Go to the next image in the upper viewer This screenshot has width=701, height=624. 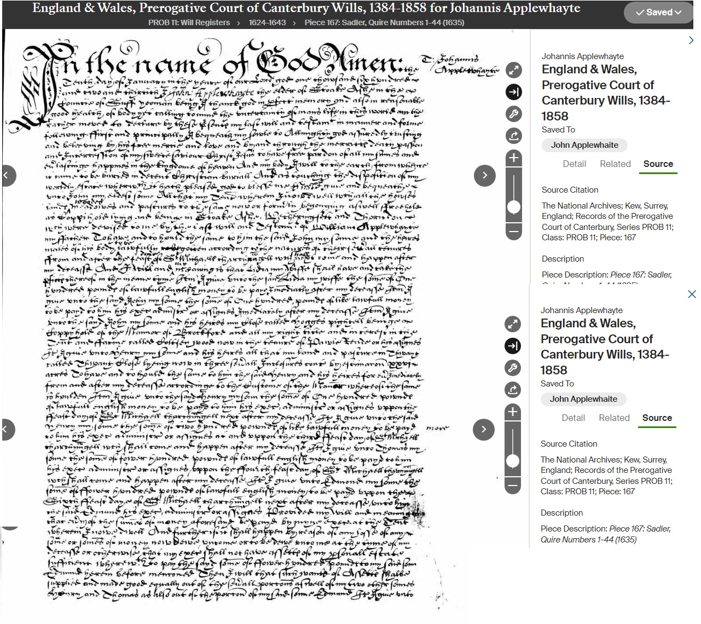[x=484, y=175]
